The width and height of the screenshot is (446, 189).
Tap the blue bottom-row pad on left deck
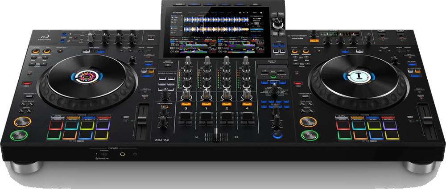pyautogui.click(x=86, y=135)
